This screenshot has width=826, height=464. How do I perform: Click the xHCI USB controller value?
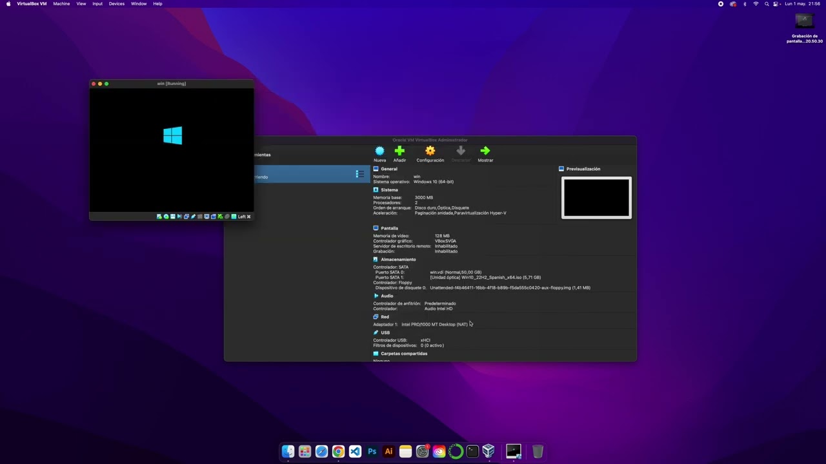tap(425, 340)
